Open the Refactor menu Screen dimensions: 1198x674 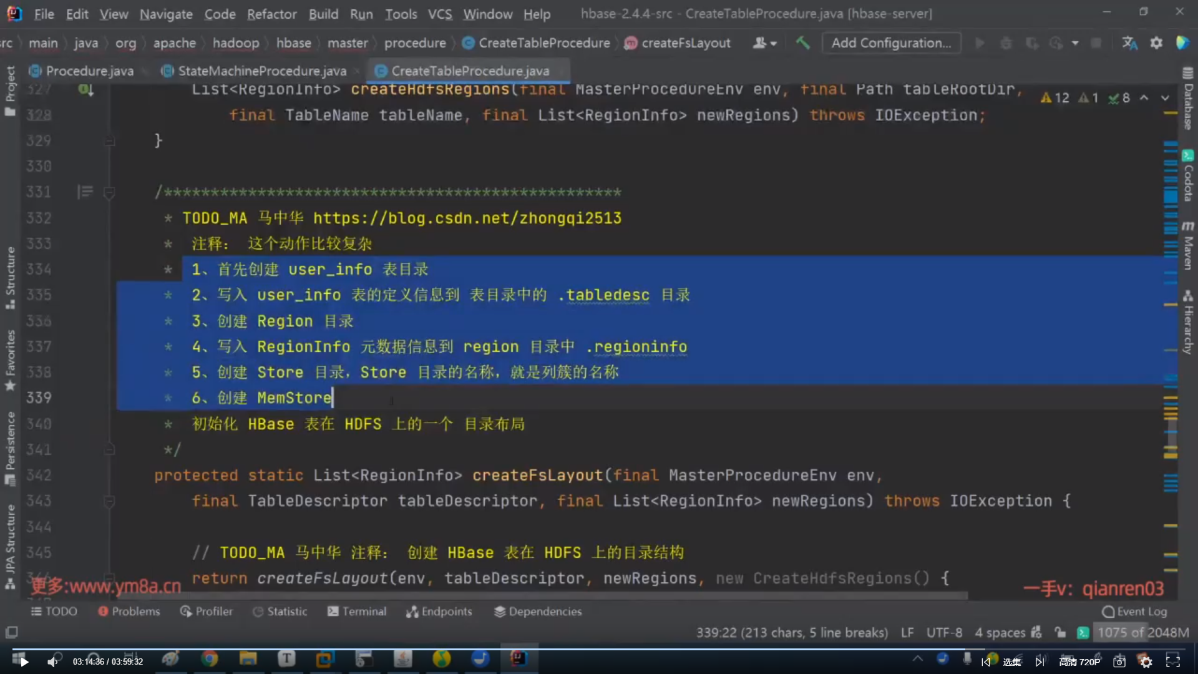[x=271, y=14]
